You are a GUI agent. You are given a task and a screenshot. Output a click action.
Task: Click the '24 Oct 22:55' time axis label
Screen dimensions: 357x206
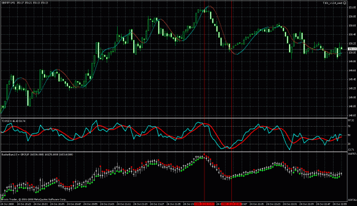pyautogui.click(x=339, y=204)
